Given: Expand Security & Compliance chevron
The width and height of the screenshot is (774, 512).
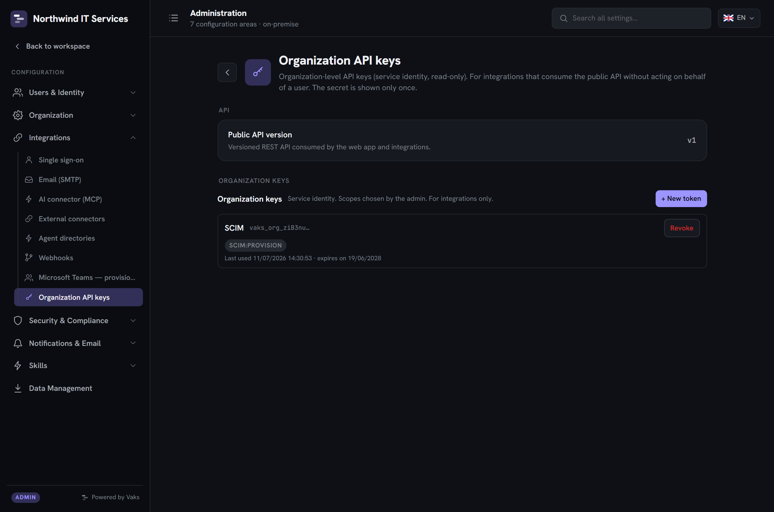Looking at the screenshot, I should pos(133,321).
